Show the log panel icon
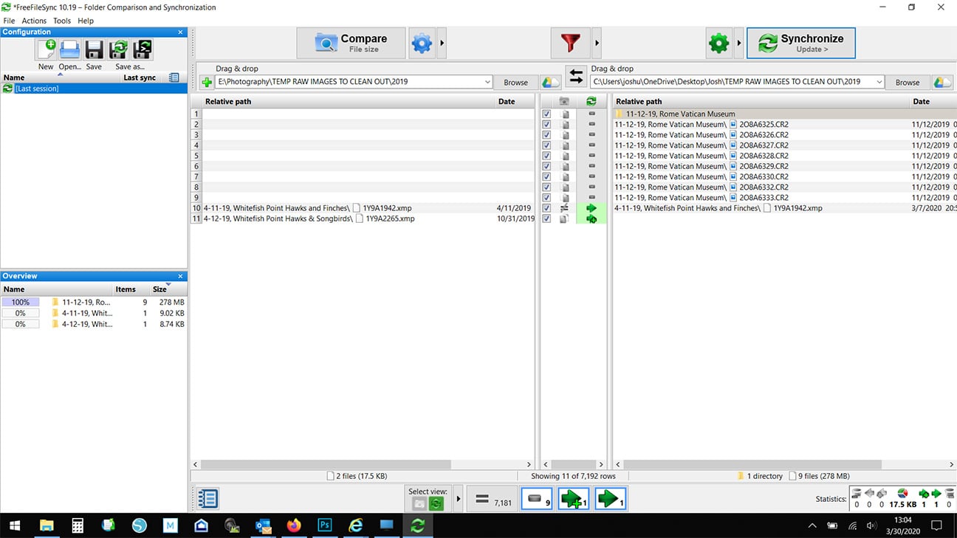957x538 pixels. click(x=208, y=499)
